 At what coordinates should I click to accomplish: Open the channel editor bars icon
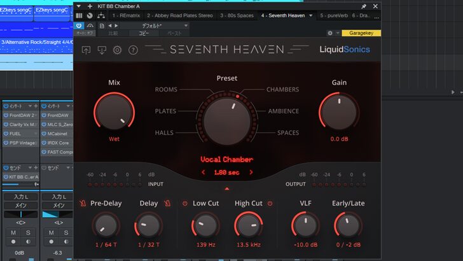click(79, 15)
